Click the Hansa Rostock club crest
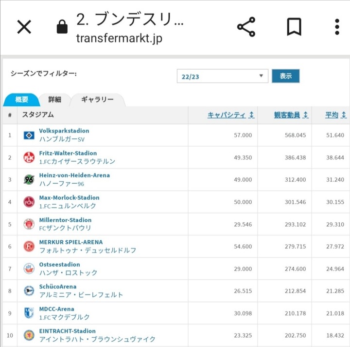 29,269
